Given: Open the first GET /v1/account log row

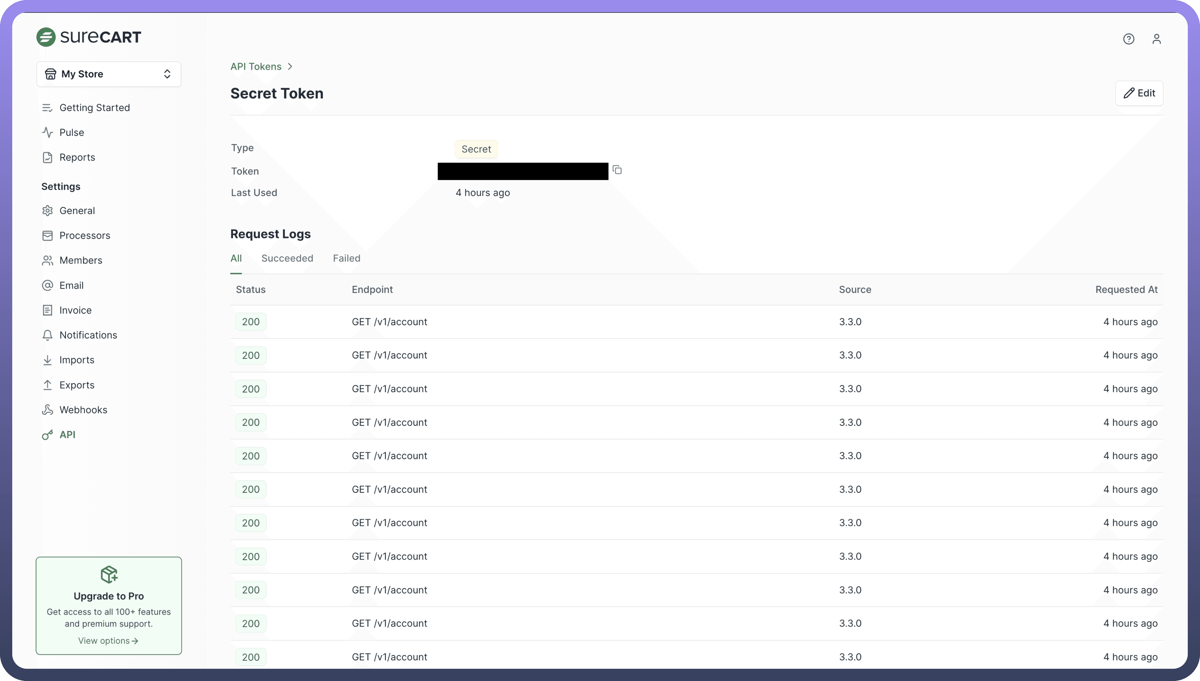Looking at the screenshot, I should (x=389, y=322).
